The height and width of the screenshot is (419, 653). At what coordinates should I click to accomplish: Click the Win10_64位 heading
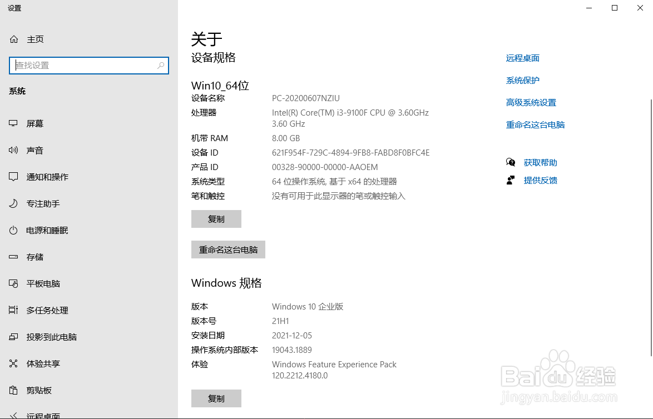point(220,86)
